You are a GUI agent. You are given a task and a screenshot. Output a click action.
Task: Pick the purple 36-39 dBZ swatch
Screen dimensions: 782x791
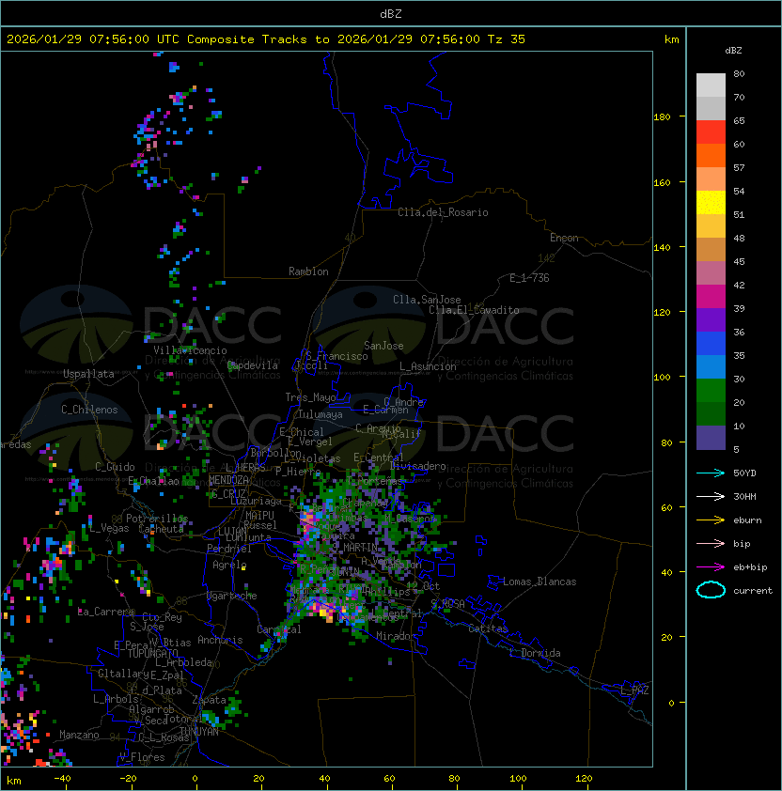click(x=711, y=319)
